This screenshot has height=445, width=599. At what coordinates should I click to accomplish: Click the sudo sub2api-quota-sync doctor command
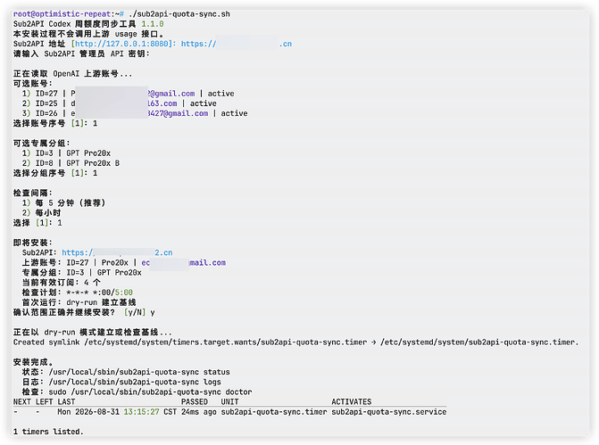[150, 391]
